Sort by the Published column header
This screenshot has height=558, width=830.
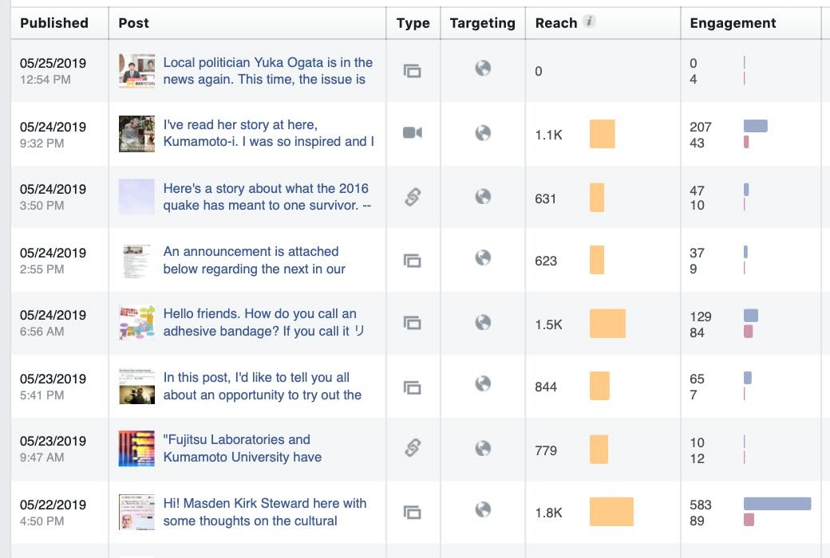click(54, 23)
